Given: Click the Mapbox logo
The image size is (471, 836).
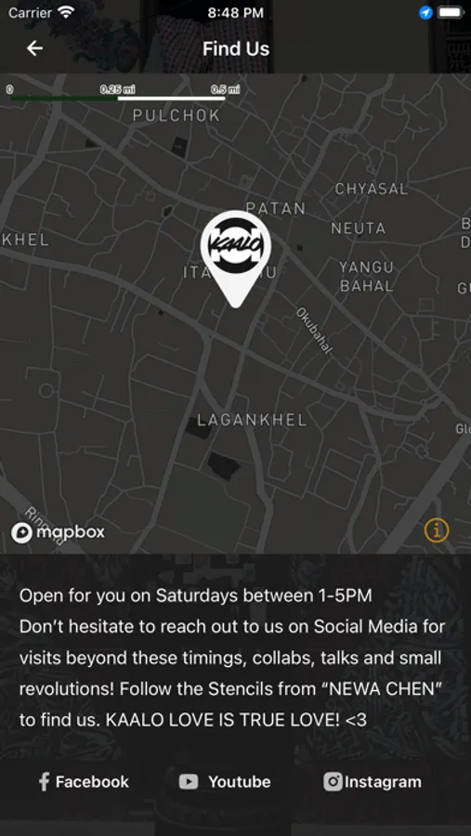Looking at the screenshot, I should pyautogui.click(x=59, y=532).
